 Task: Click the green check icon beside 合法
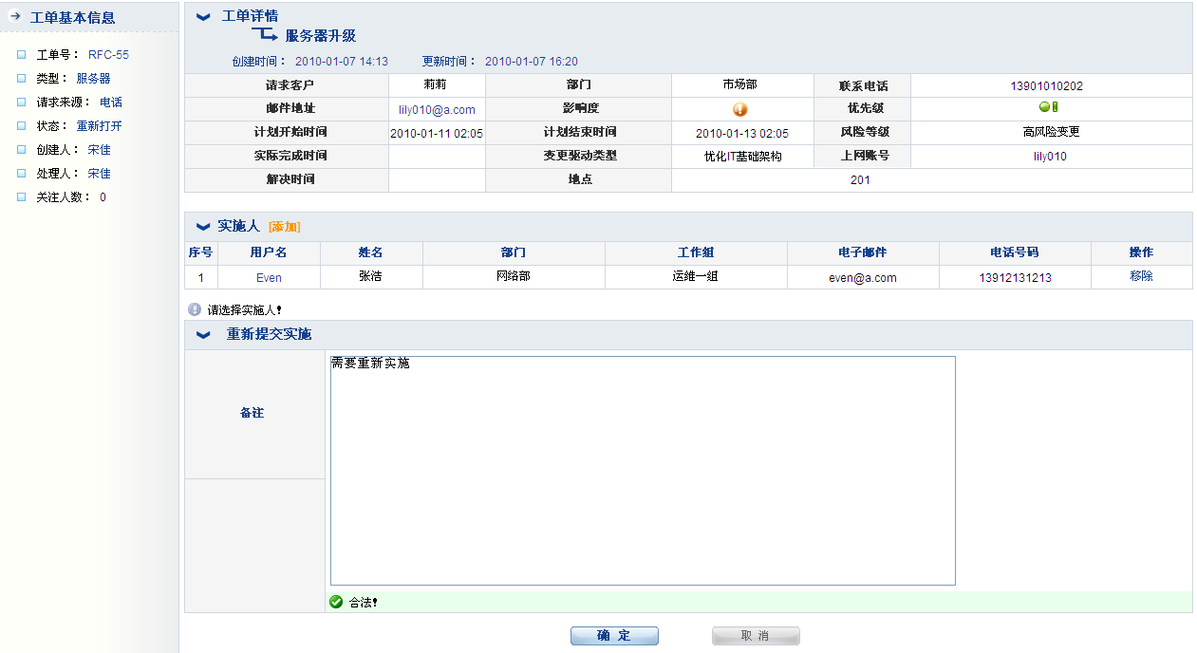336,602
